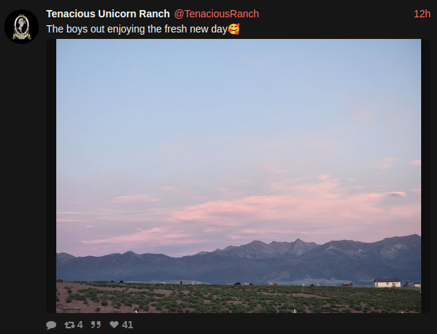
Task: Click the mountain range in the photo
Action: click(x=239, y=262)
